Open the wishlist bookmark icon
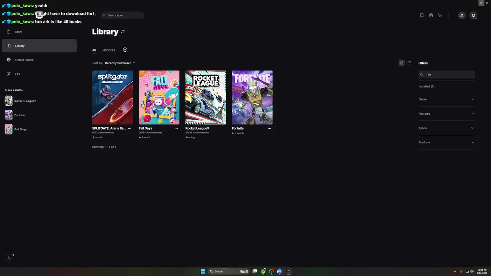 [x=422, y=15]
